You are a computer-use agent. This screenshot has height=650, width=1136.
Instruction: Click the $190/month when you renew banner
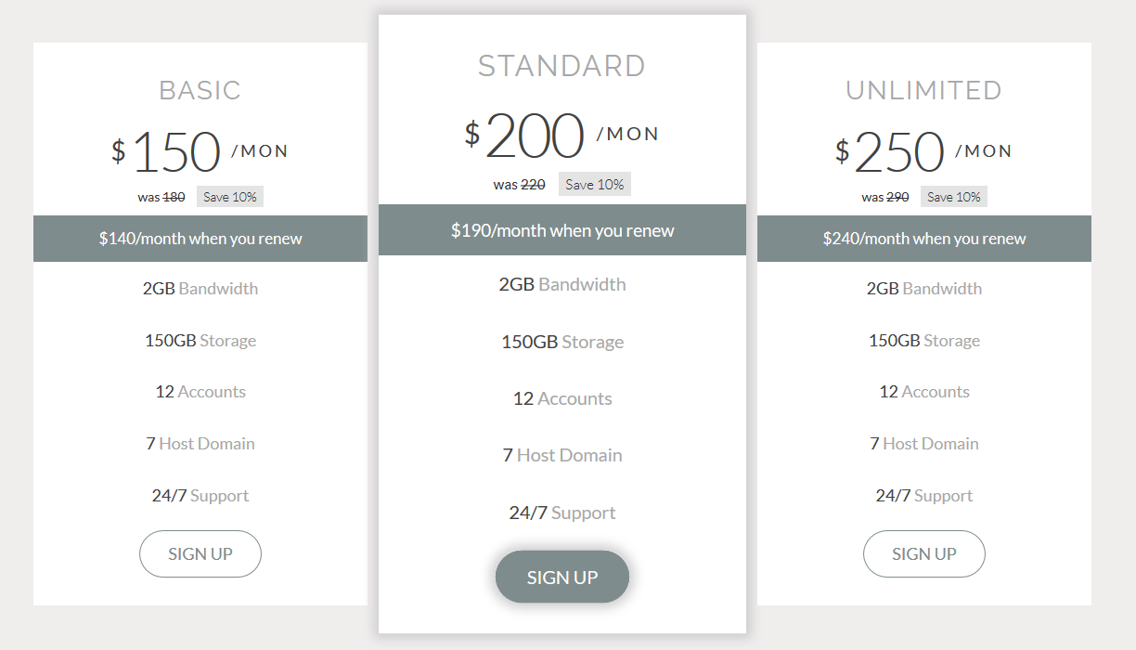pyautogui.click(x=562, y=230)
